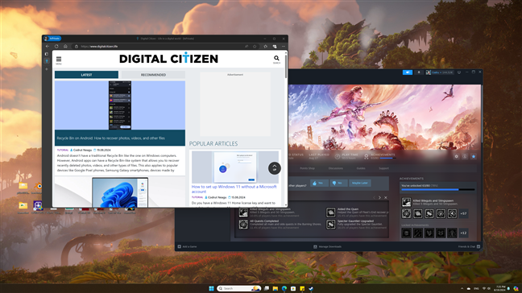Open the Guides tab in Steam
522x293 pixels.
(x=361, y=168)
